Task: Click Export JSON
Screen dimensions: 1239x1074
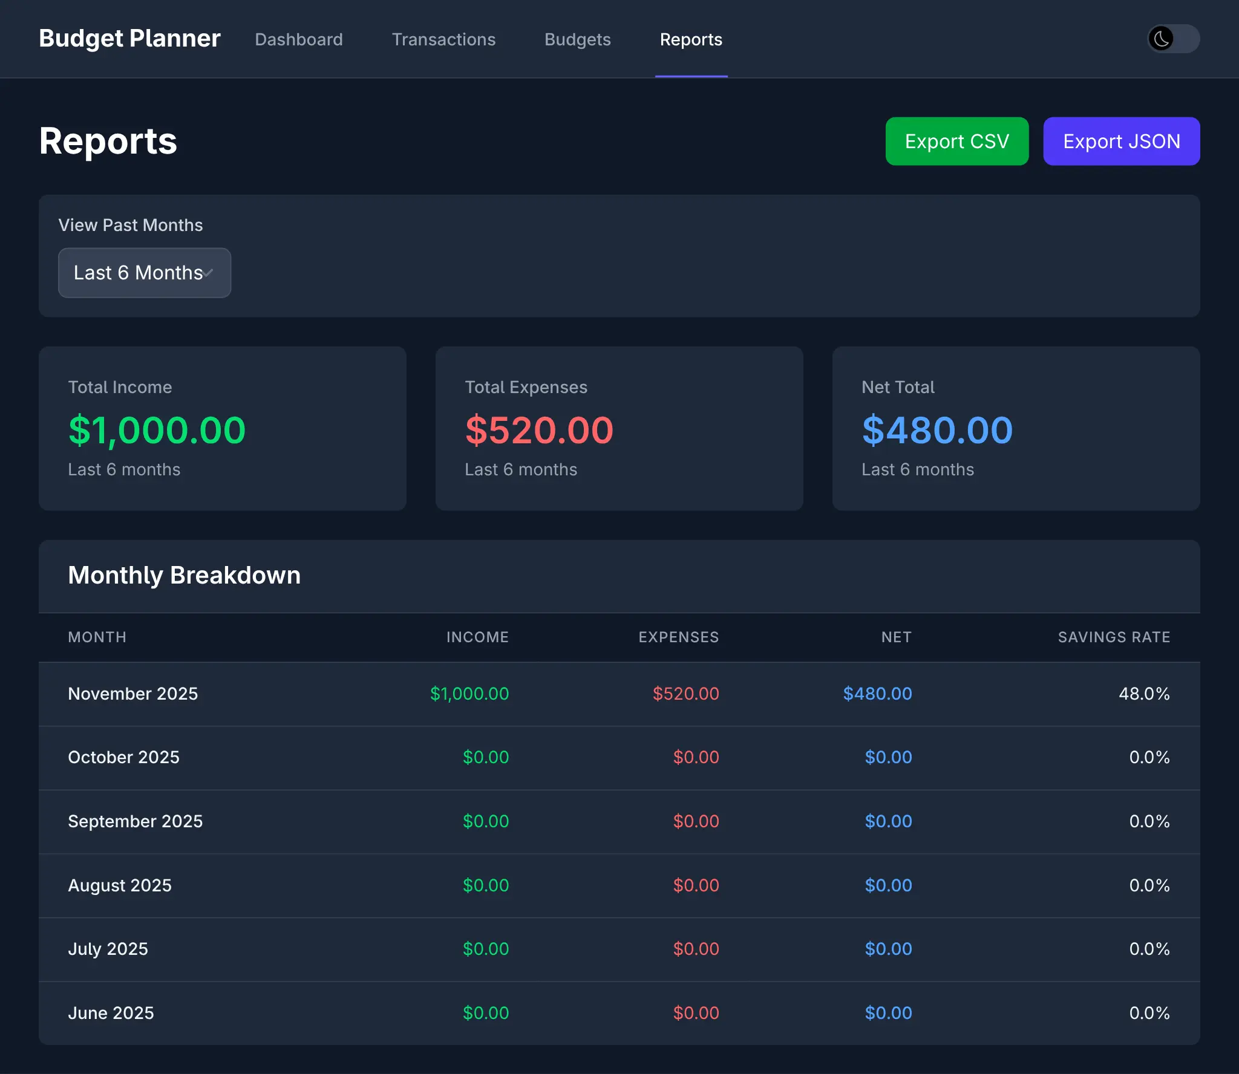Action: click(1121, 141)
